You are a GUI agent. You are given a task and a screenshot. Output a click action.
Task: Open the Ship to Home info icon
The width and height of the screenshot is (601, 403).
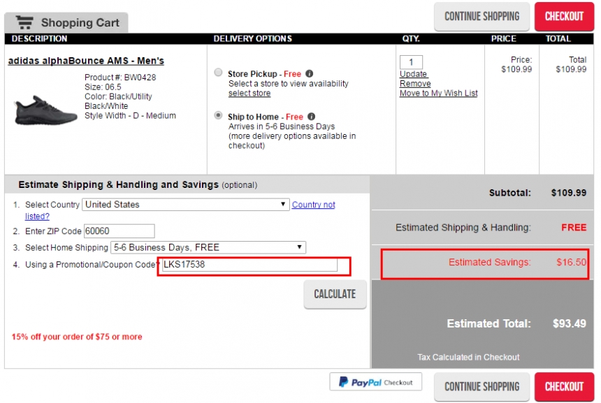click(312, 117)
